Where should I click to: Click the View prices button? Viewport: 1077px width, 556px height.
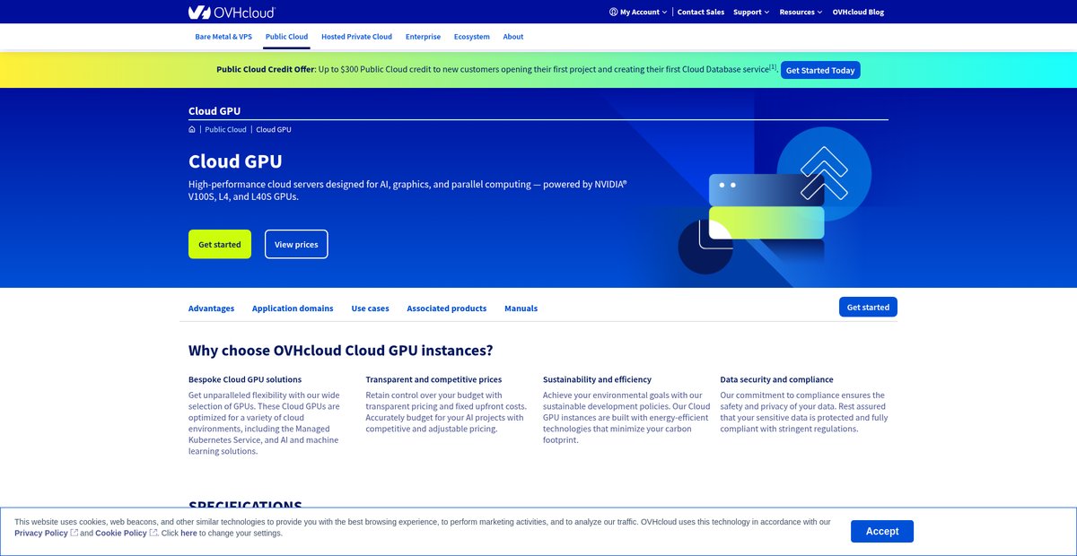[296, 244]
